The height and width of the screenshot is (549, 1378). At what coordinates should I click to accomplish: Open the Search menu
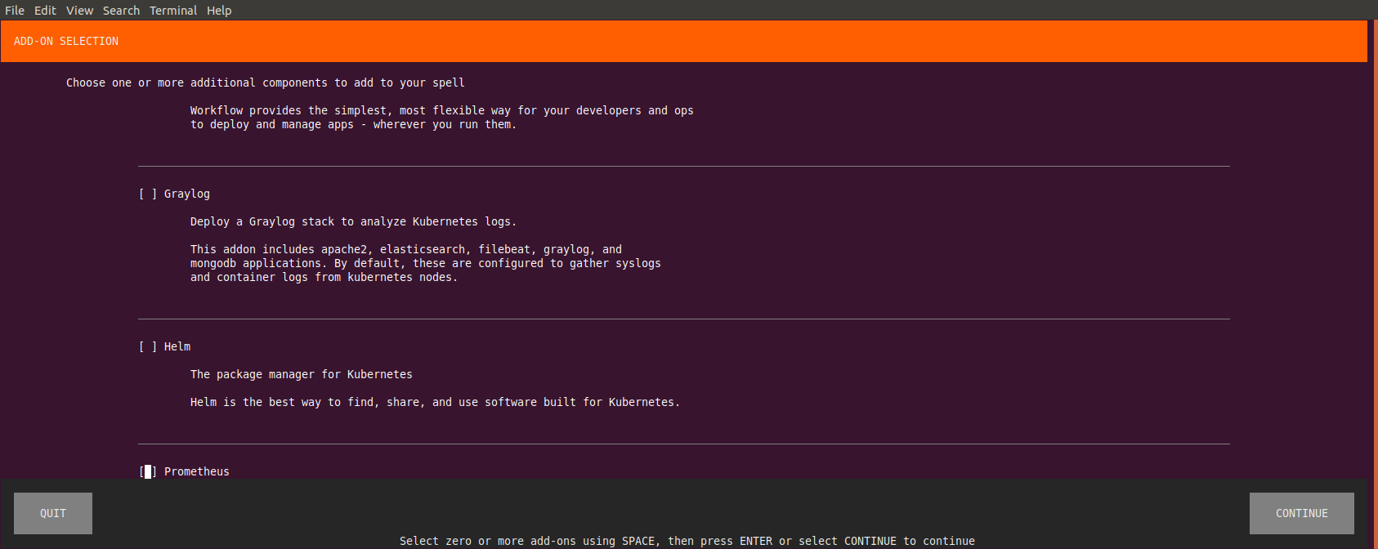[x=121, y=11]
